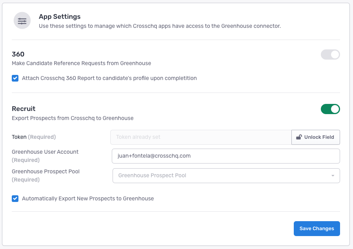Viewport: 353px width, 249px height.
Task: Uncheck Automatically Export New Prospects checkbox
Action: coord(15,198)
